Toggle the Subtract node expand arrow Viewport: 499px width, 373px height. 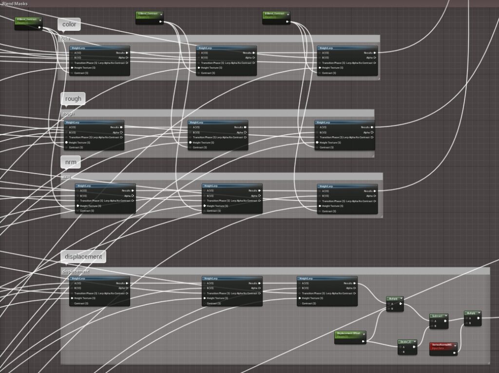tap(445, 316)
